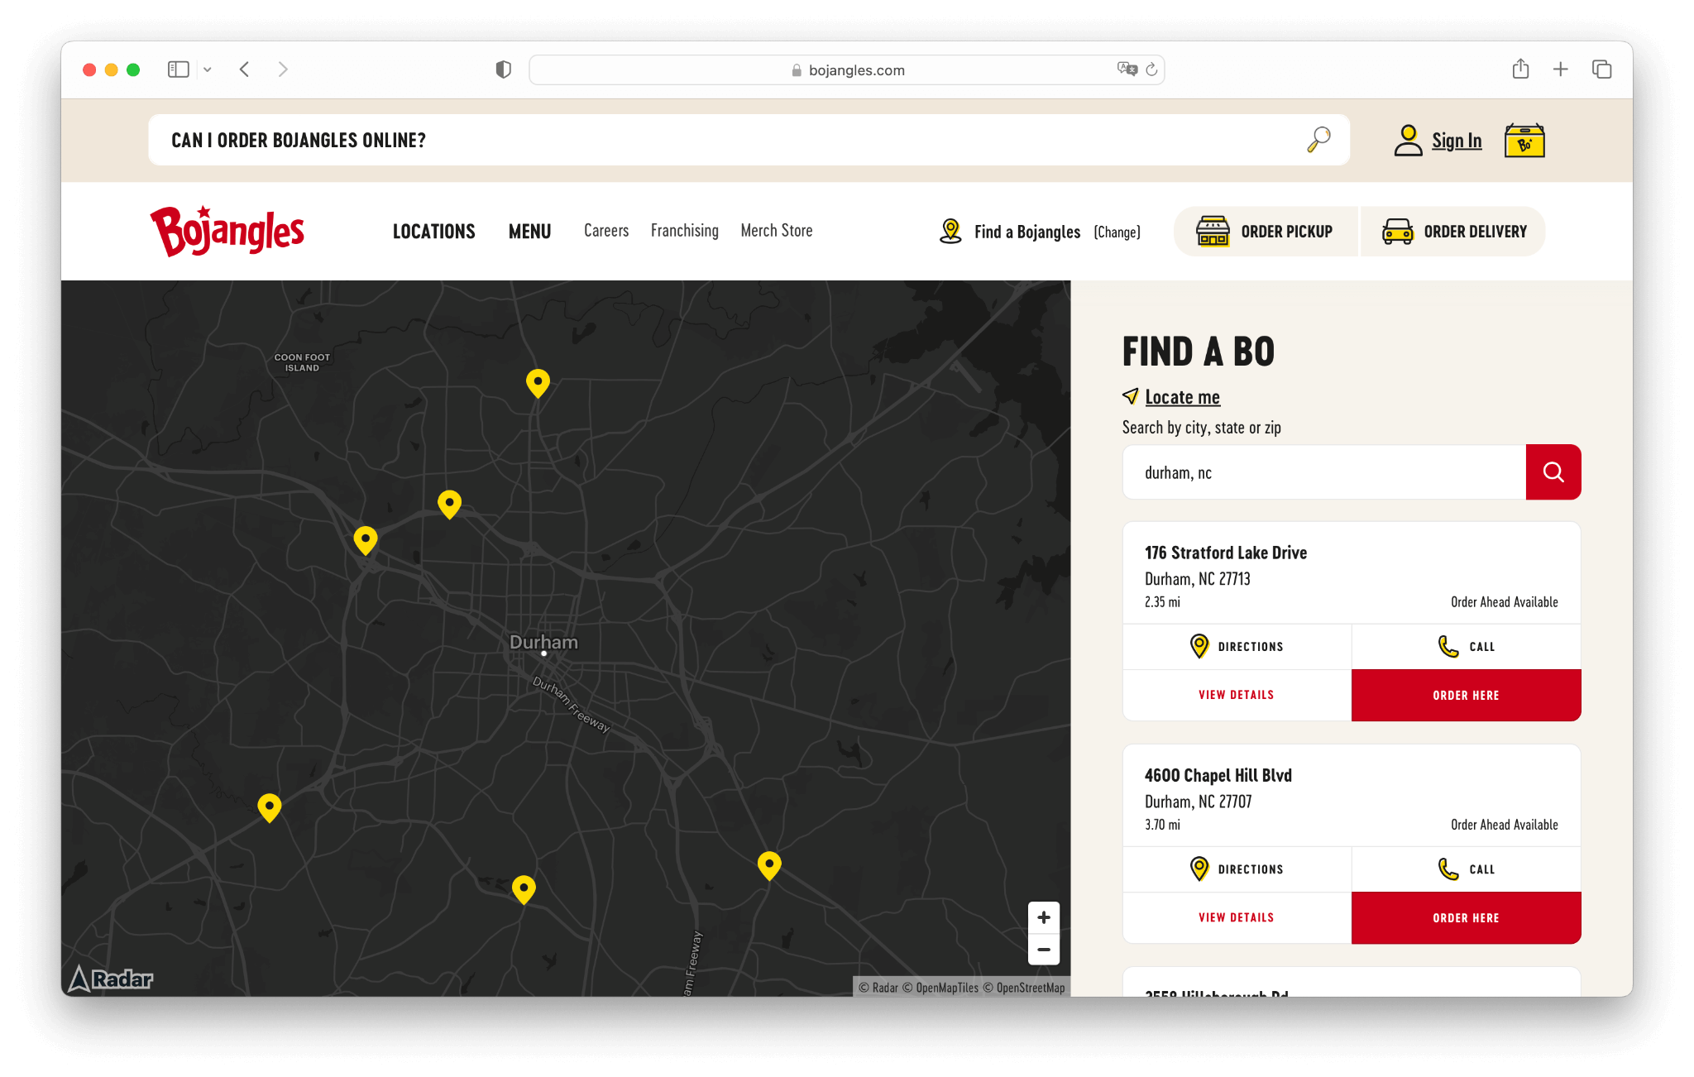Toggle the Safari sidebar
1694x1077 pixels.
[x=179, y=69]
